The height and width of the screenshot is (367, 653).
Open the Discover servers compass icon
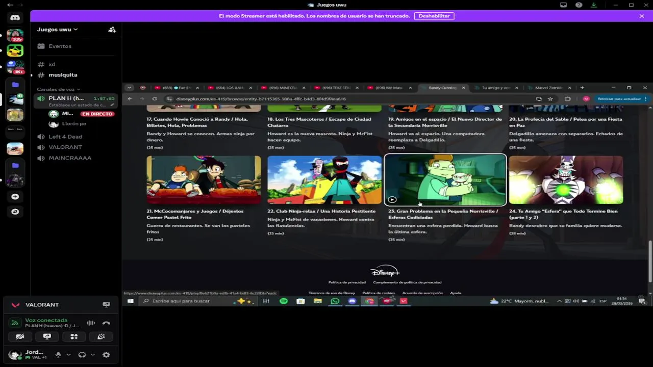(x=15, y=212)
